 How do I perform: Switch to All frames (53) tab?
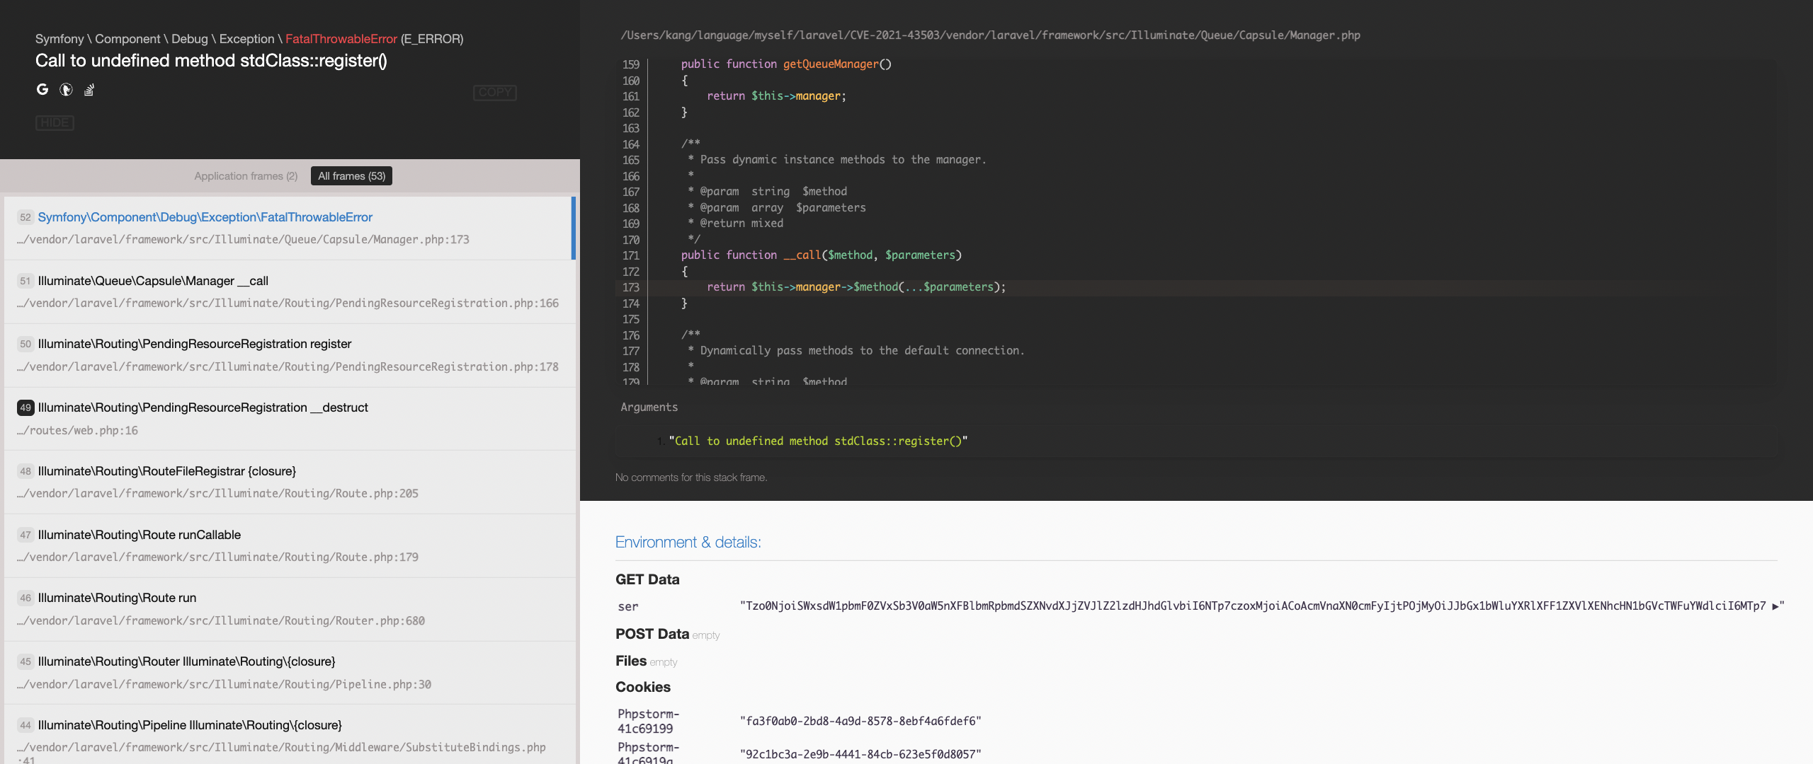tap(351, 176)
